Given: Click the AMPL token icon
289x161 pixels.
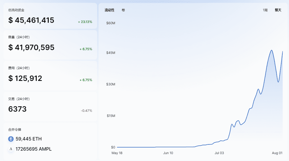Looking at the screenshot, I should pos(11,149).
